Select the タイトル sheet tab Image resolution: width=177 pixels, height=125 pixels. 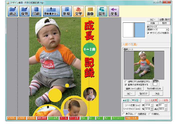click(x=64, y=118)
